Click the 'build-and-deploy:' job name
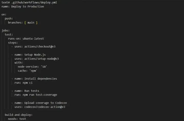 pos(19,115)
